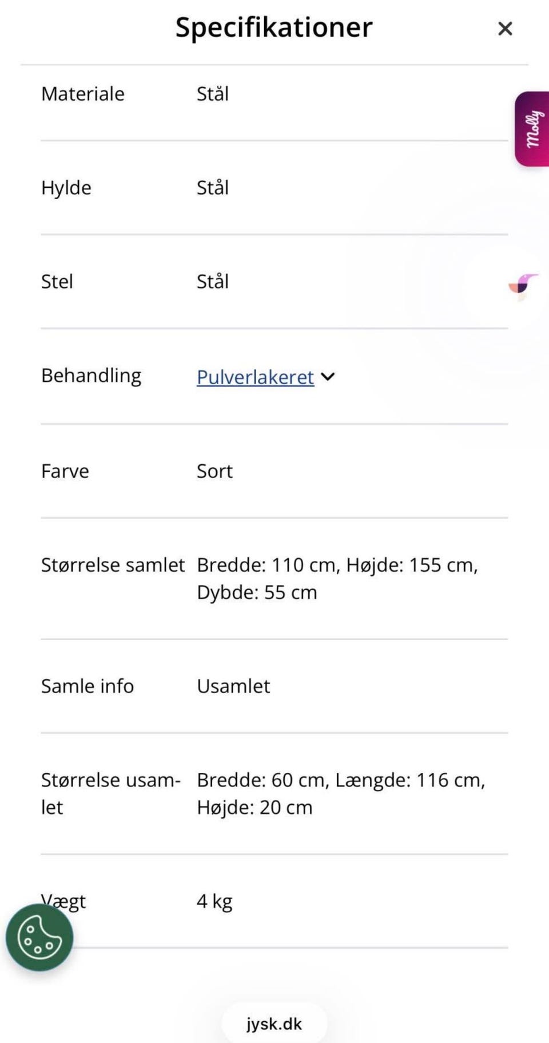This screenshot has width=549, height=1043.
Task: Click the Stål value beside Hylde
Action: tap(212, 187)
